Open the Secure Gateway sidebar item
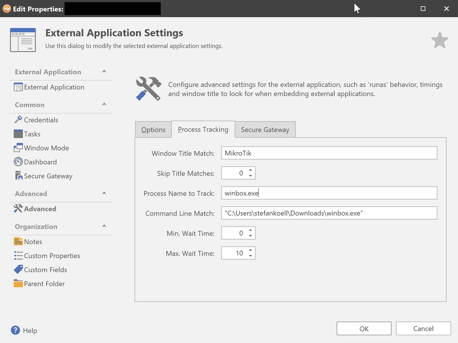Viewport: 458px width, 343px height. pos(48,176)
